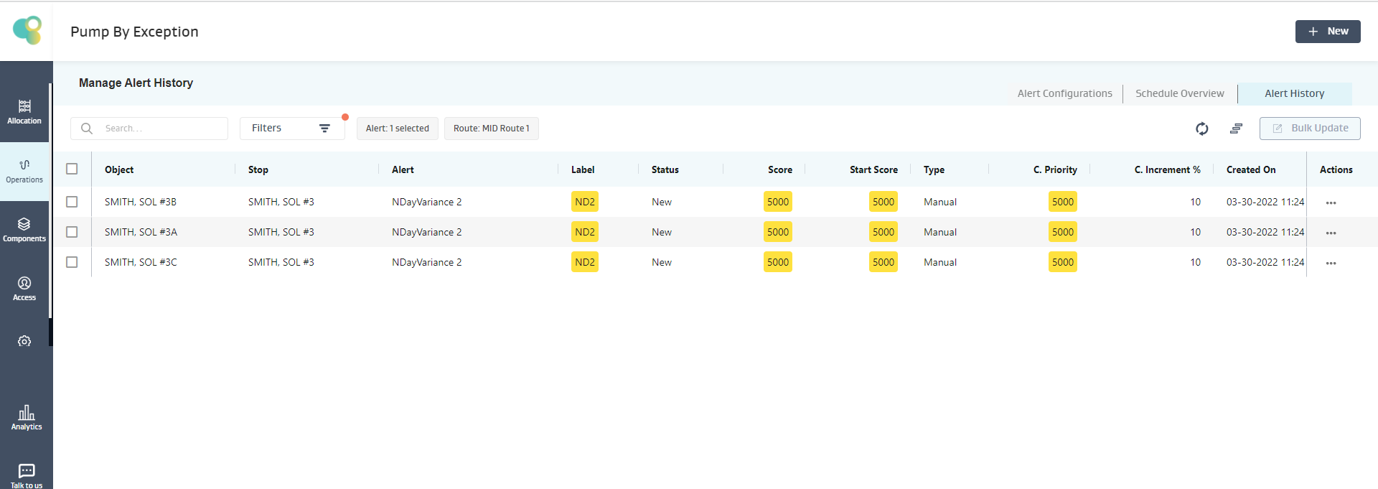
Task: Click the sort icon beside refresh
Action: click(x=1236, y=129)
